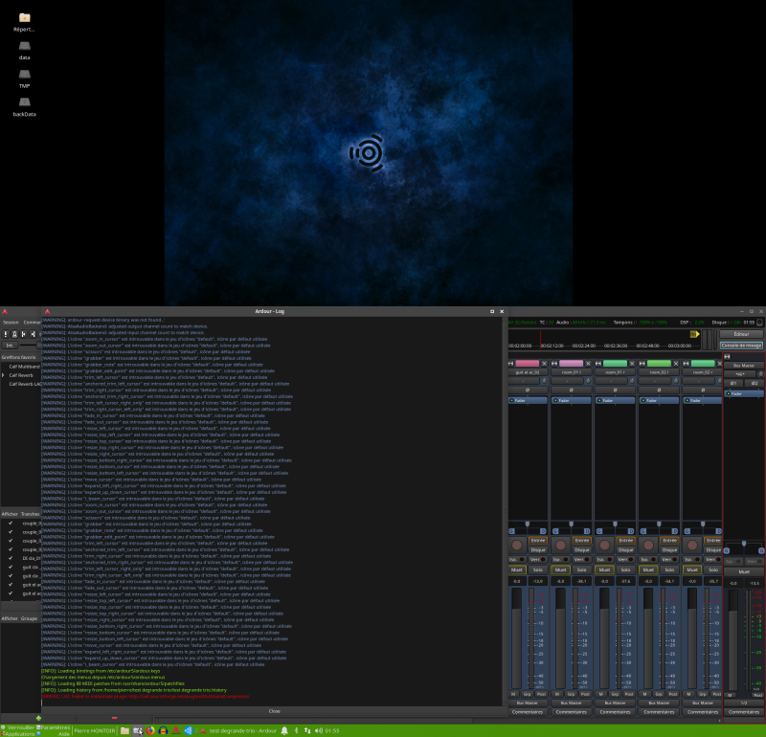The height and width of the screenshot is (737, 766).
Task: Arm record on the room_01 r strip
Action: tap(604, 545)
